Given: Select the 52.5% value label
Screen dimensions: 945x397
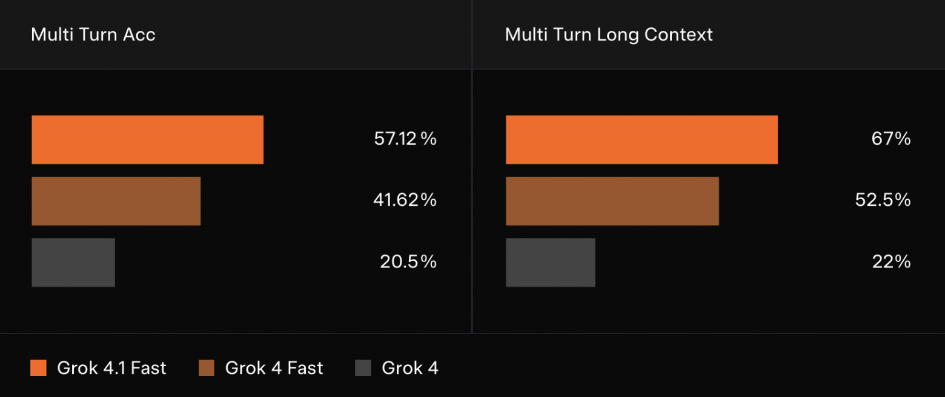Looking at the screenshot, I should [x=883, y=200].
